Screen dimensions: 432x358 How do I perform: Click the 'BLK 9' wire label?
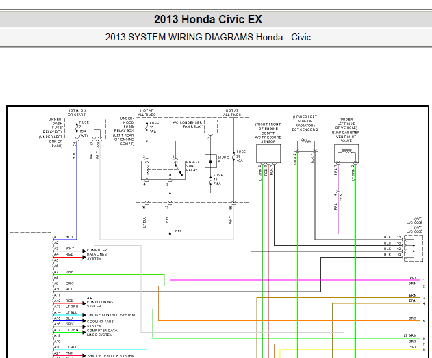coord(392,255)
